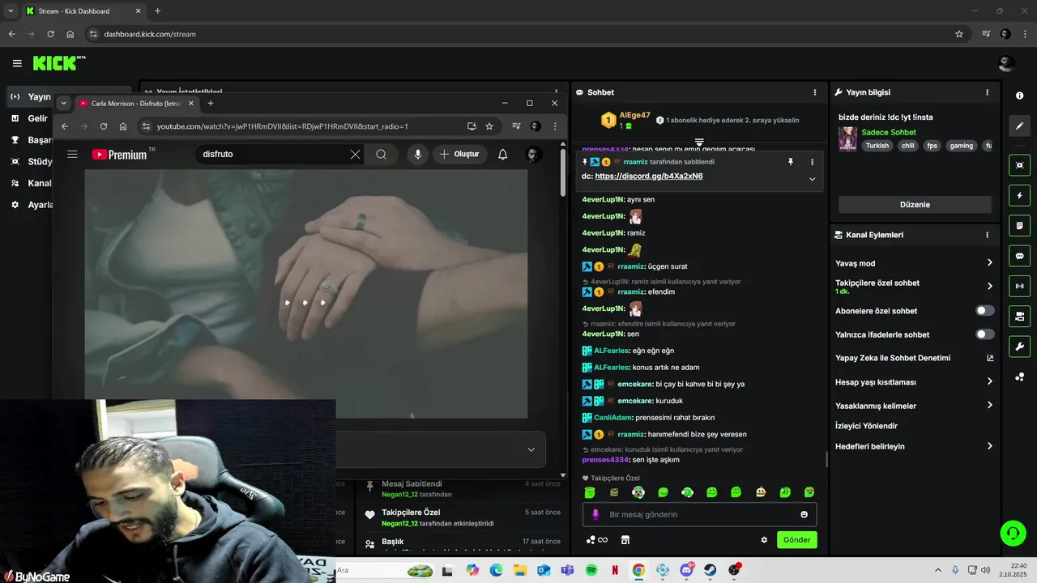1037x583 pixels.
Task: Enable Abonelere özel sohbet toggle
Action: (984, 311)
